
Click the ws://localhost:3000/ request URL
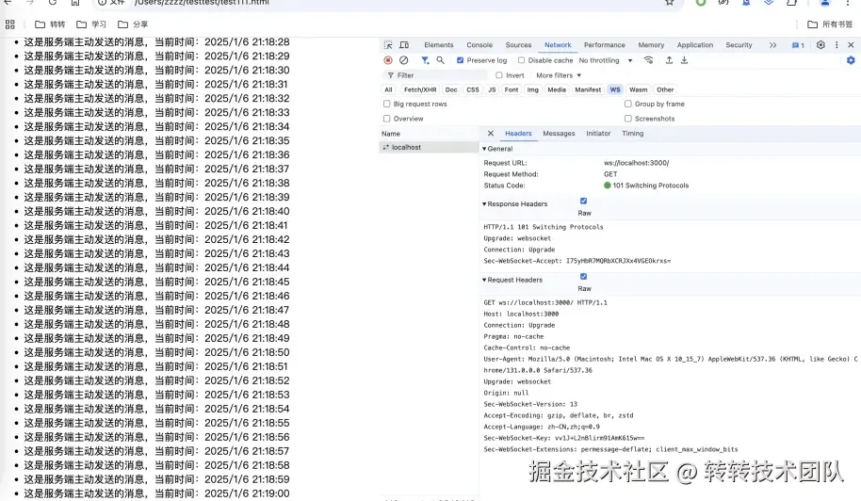[637, 163]
